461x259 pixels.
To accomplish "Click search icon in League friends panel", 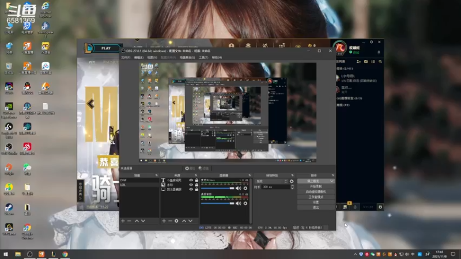I will tap(380, 62).
